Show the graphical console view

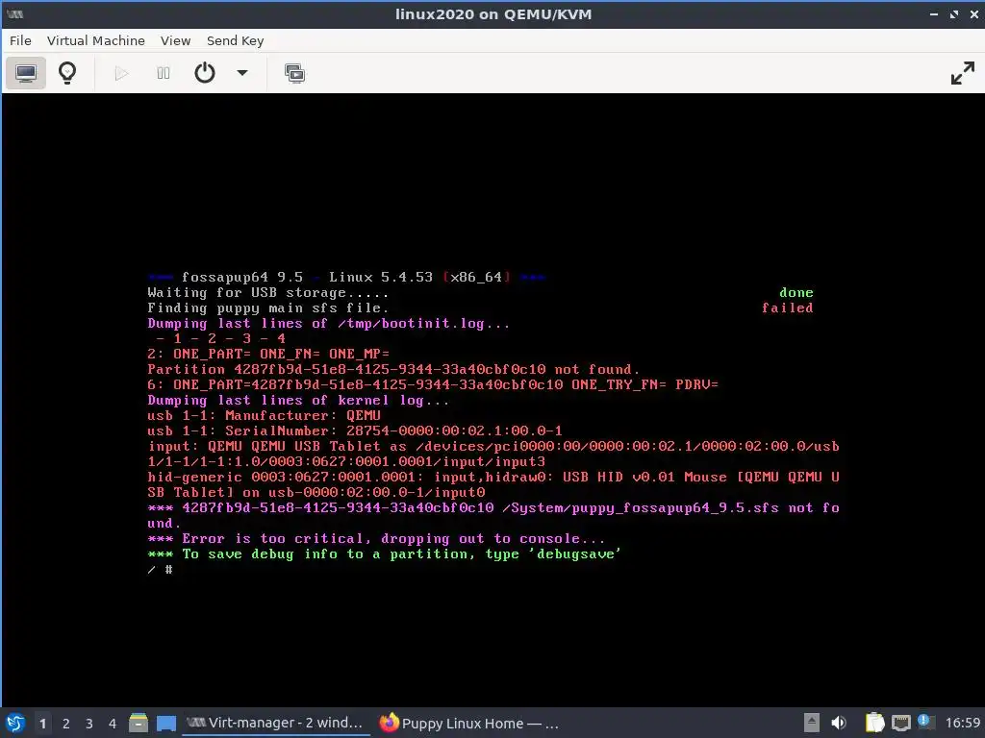[26, 73]
